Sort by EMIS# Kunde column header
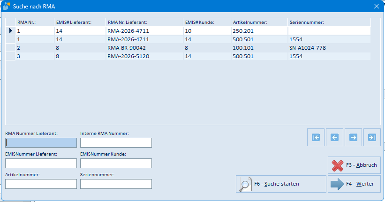 207,22
